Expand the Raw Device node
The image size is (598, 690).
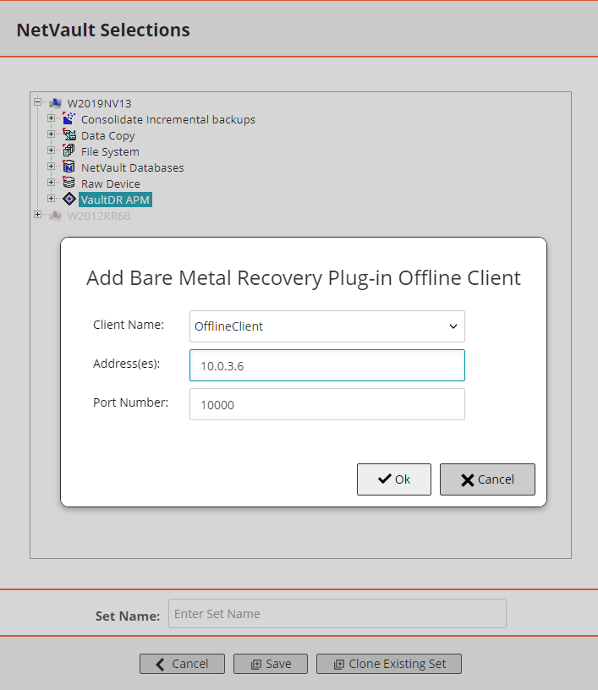(51, 183)
